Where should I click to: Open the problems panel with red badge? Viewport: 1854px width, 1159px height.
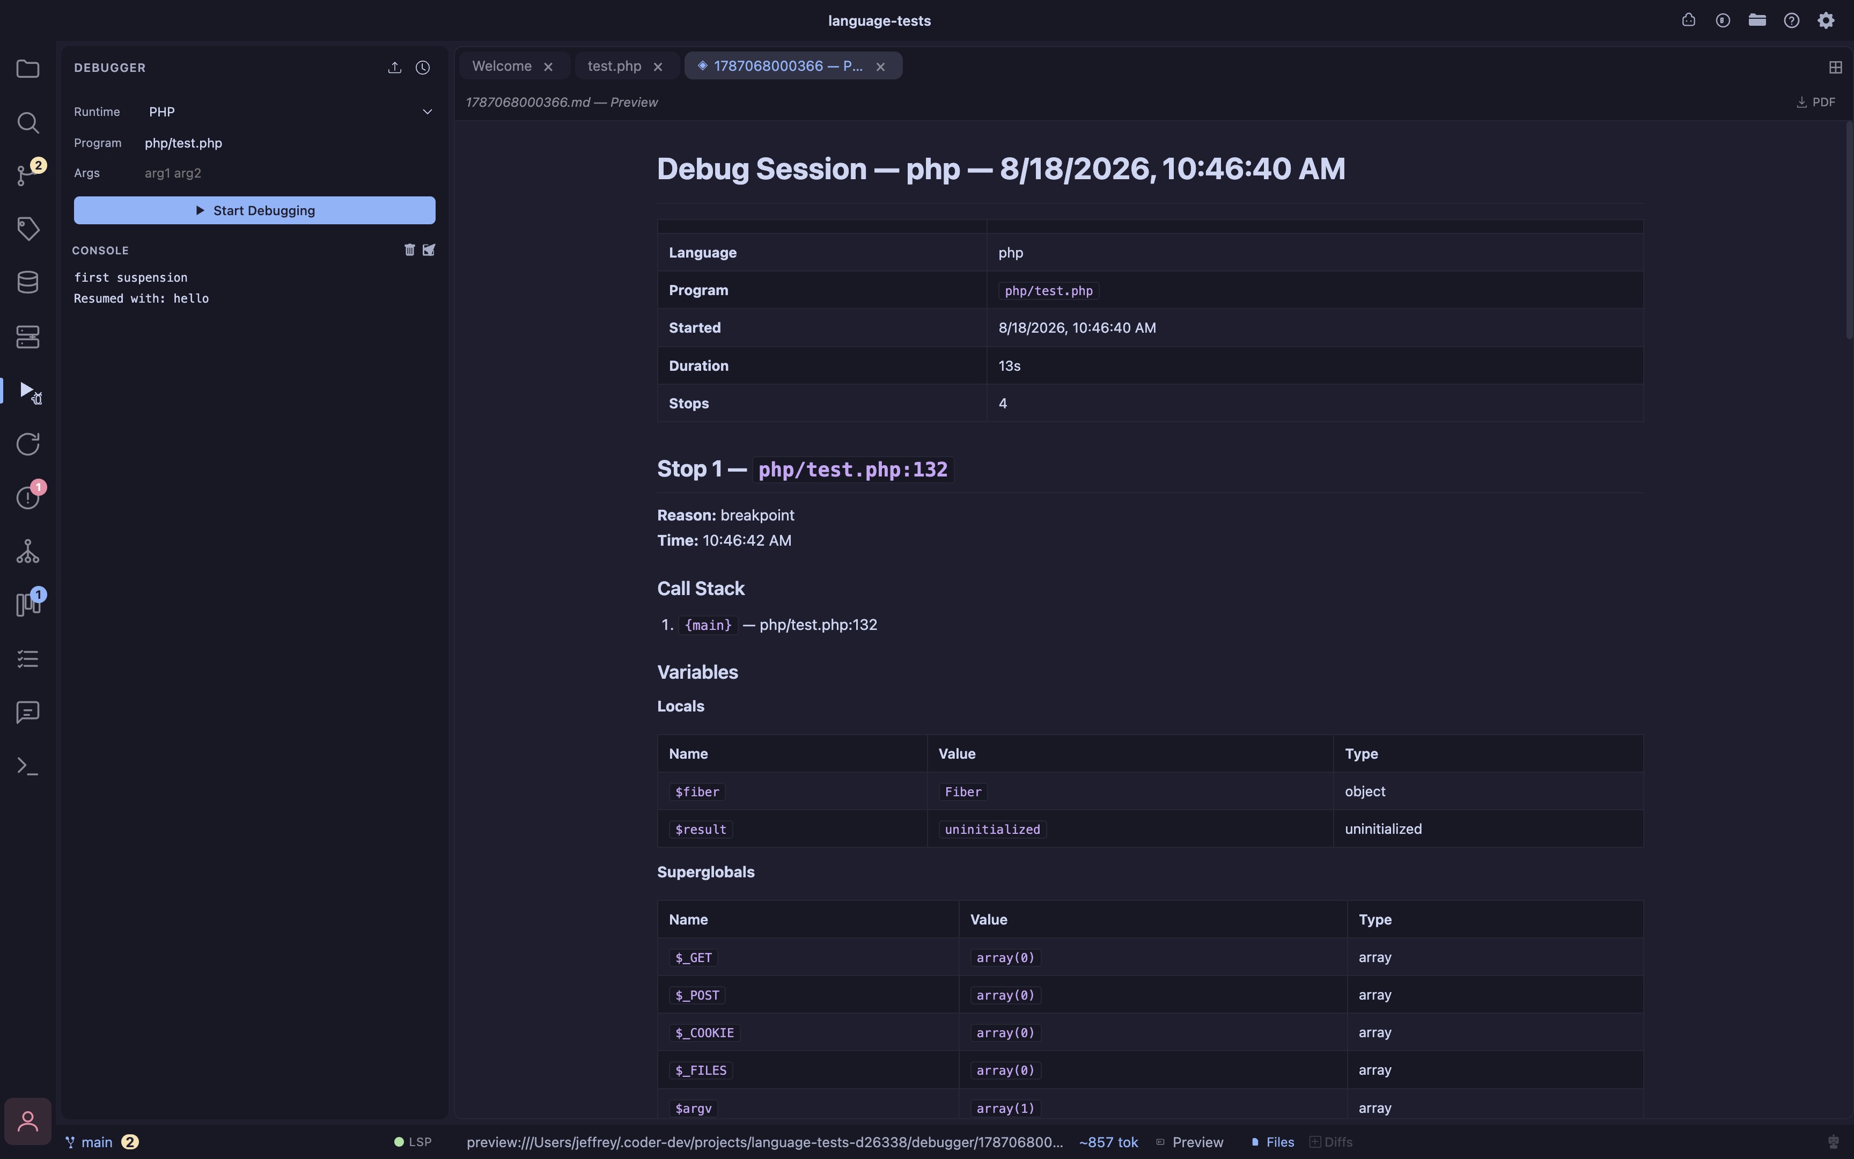click(x=27, y=497)
